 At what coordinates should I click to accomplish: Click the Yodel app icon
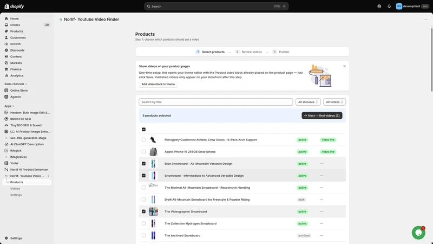[6, 163]
